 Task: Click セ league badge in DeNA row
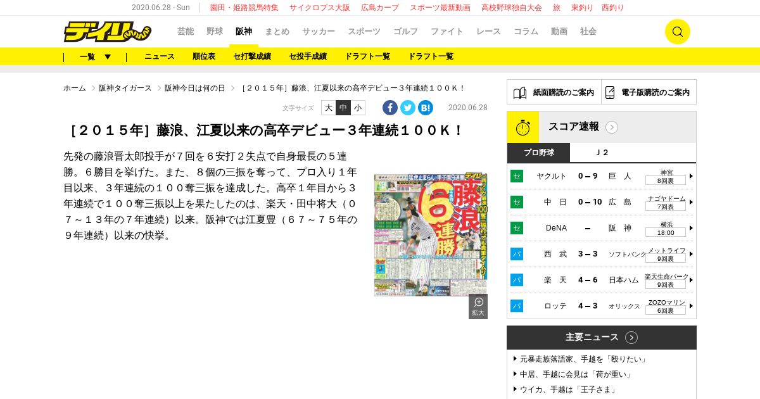coord(517,228)
